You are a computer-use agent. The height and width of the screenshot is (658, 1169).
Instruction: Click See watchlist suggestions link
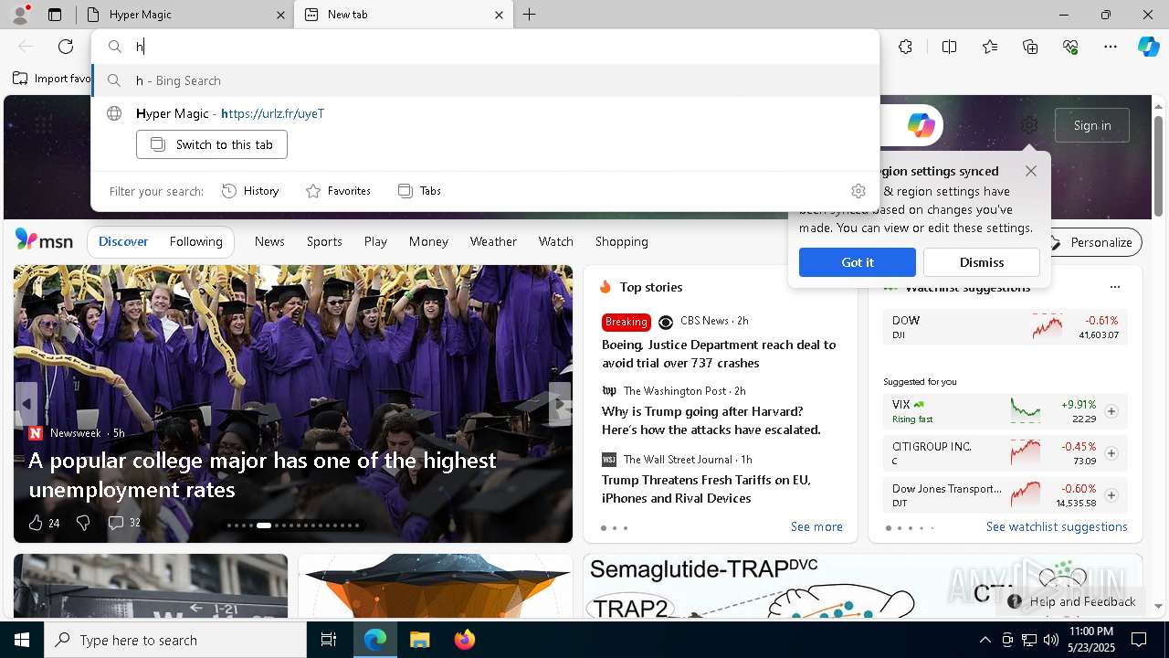tap(1057, 526)
